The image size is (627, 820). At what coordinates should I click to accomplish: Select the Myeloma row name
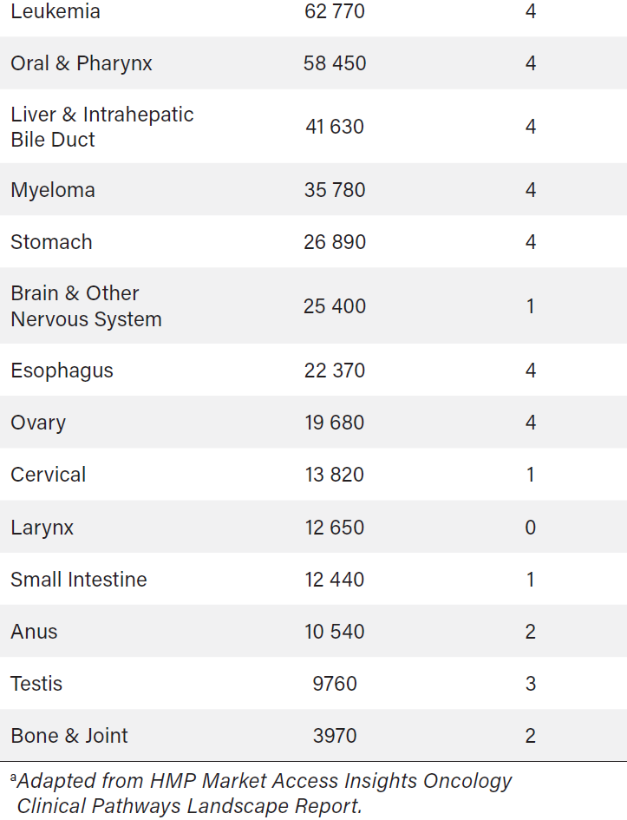pyautogui.click(x=53, y=190)
